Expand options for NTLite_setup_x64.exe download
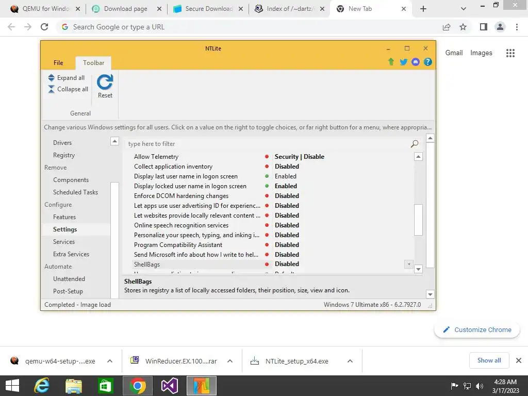The image size is (528, 396). tap(350, 361)
